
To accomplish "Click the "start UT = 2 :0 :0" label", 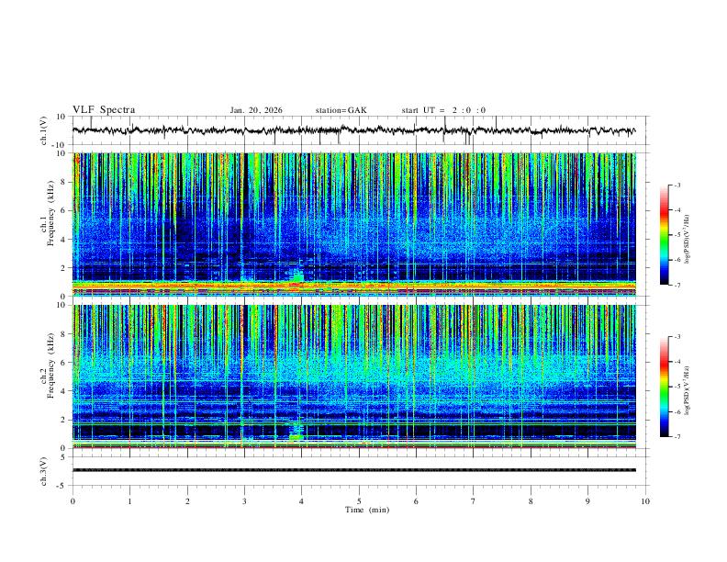I will click(443, 110).
